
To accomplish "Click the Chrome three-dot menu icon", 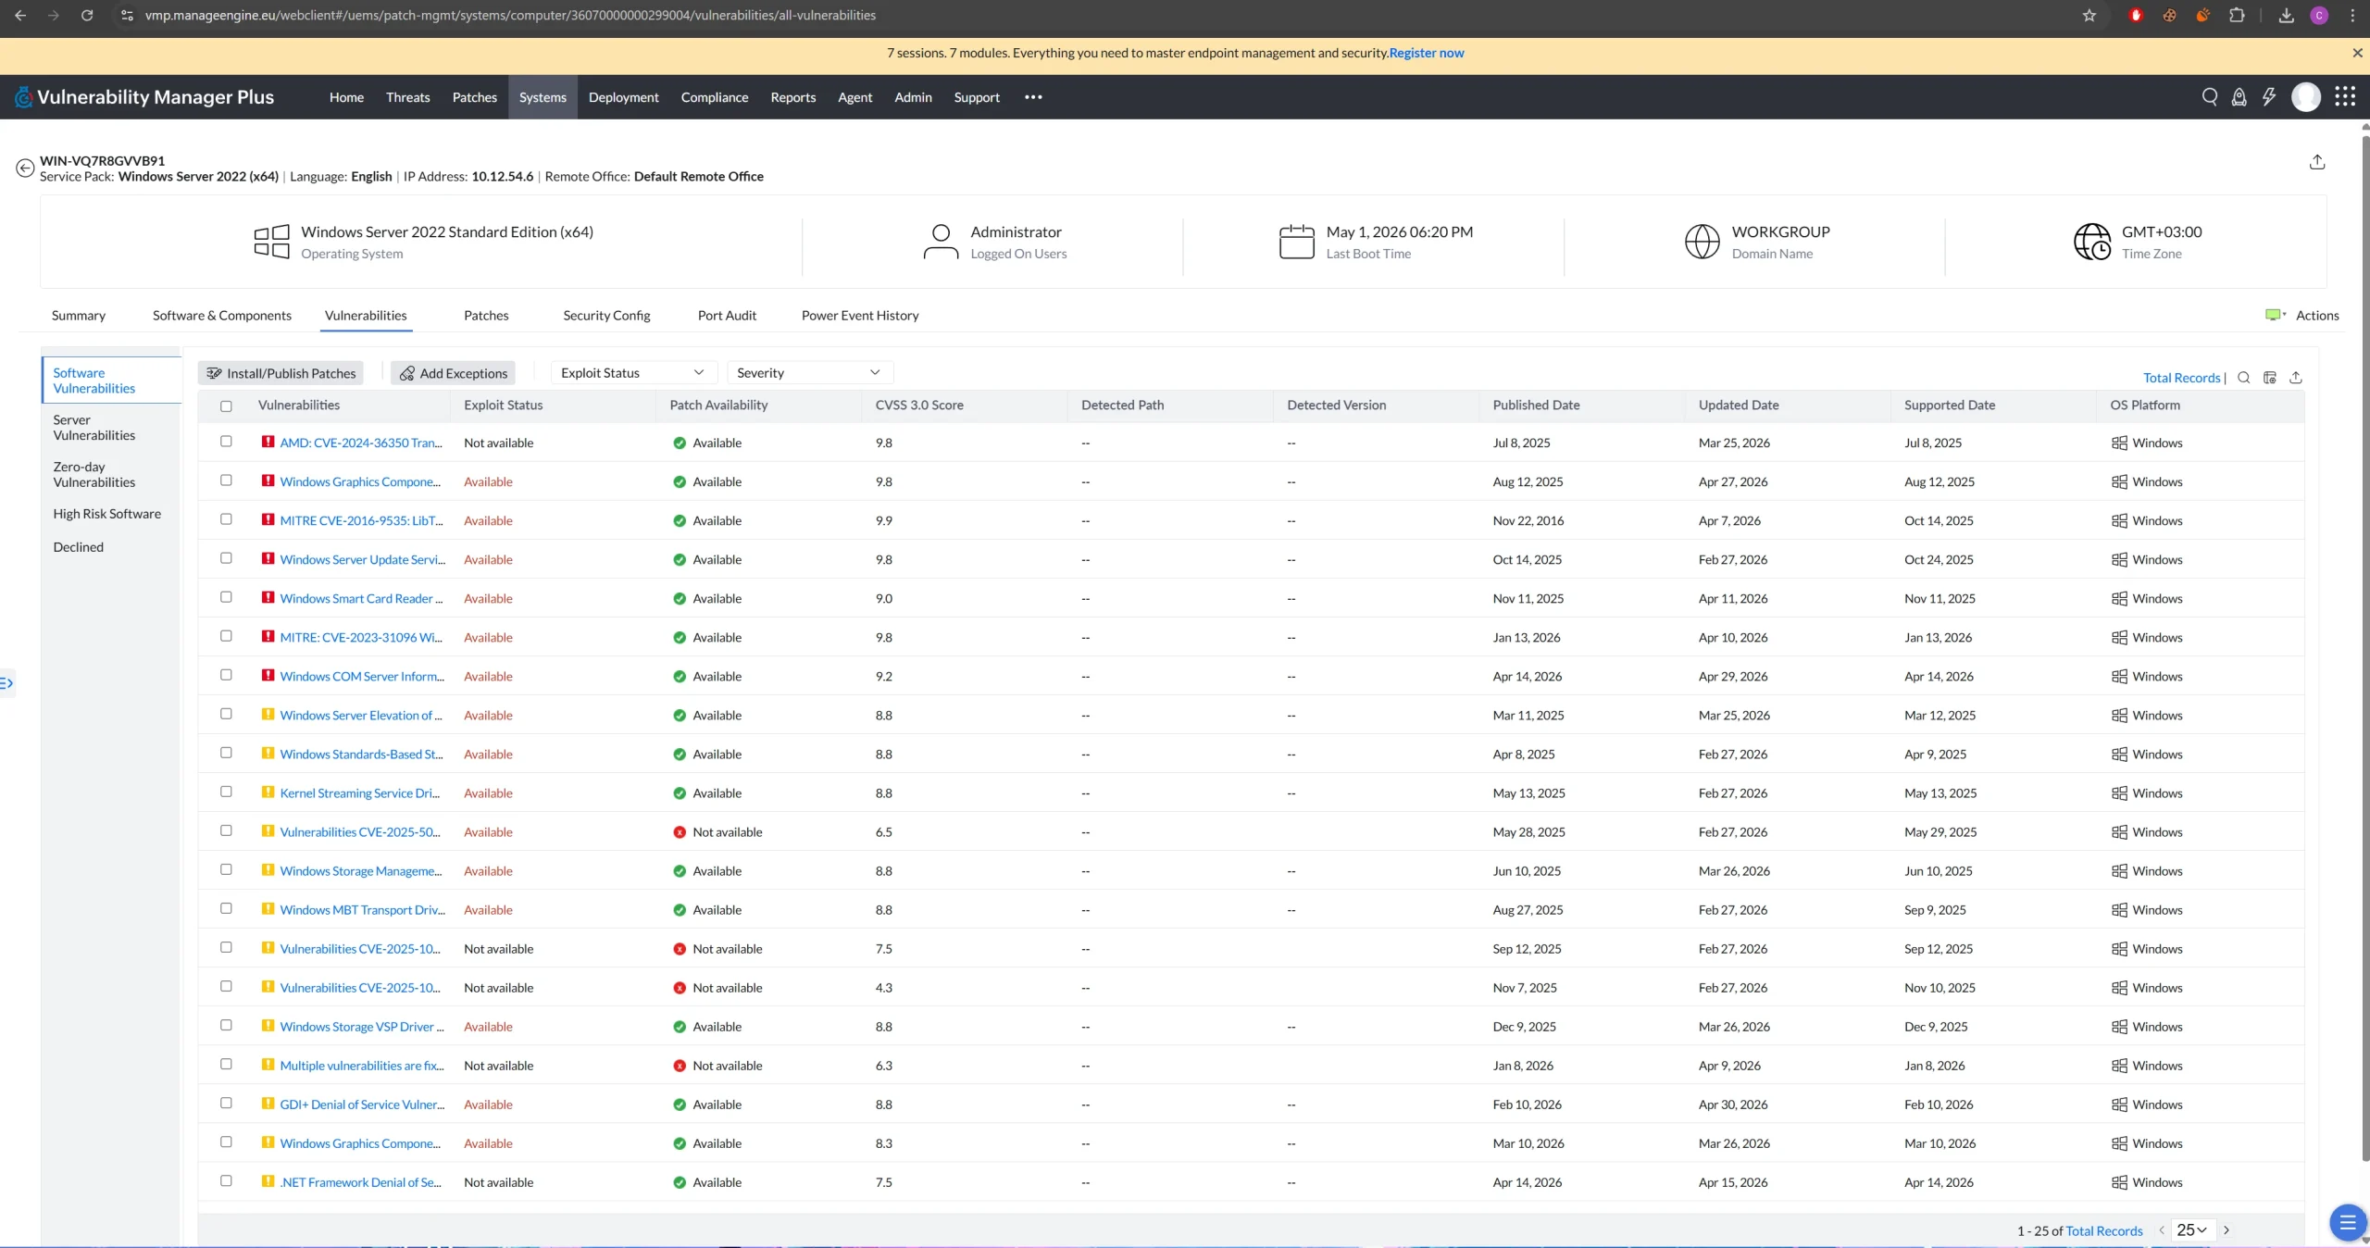I will tap(2352, 15).
